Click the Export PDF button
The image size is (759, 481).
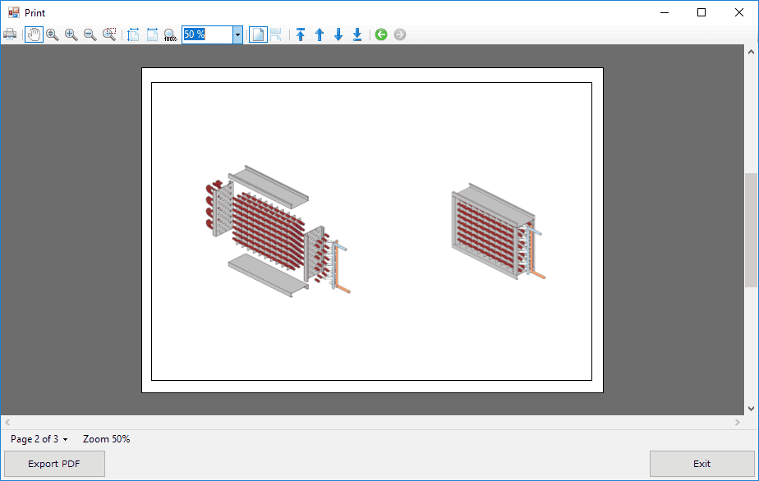[x=54, y=464]
